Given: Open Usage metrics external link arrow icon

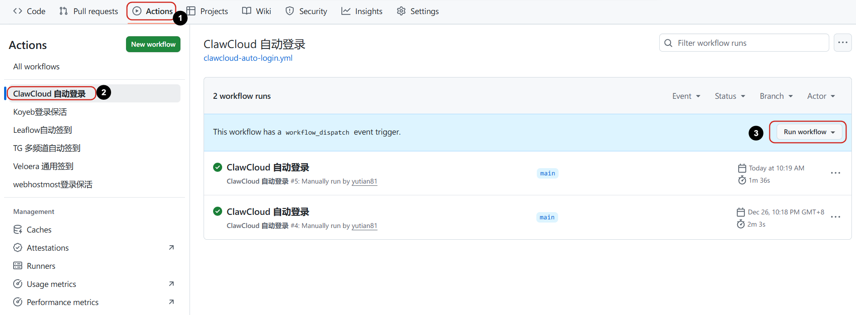Looking at the screenshot, I should click(171, 284).
